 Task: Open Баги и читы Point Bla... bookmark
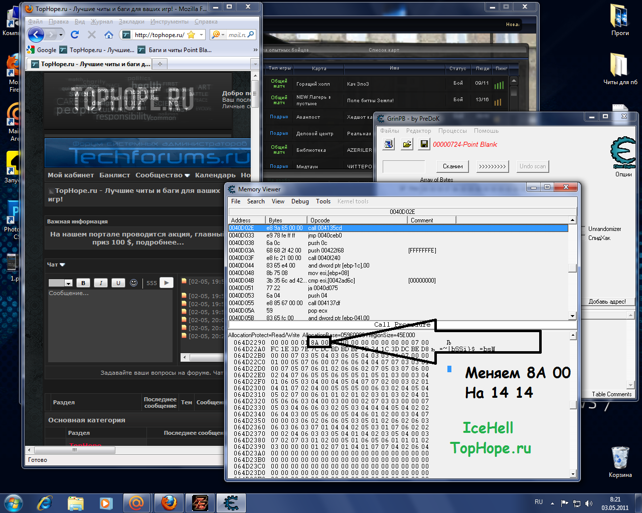pos(175,50)
